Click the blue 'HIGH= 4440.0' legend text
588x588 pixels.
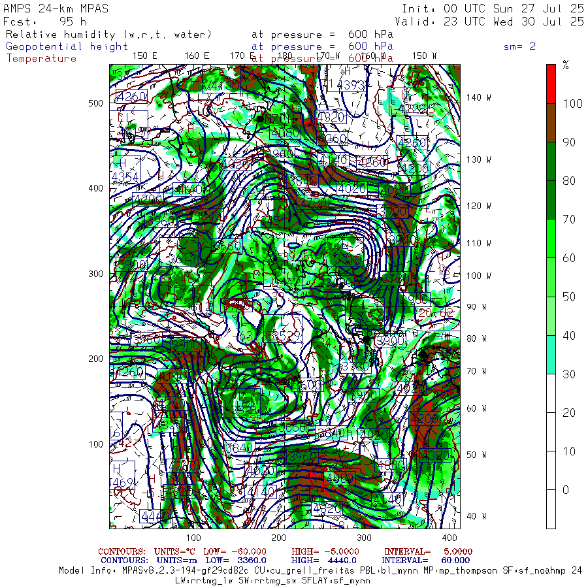pos(323,561)
